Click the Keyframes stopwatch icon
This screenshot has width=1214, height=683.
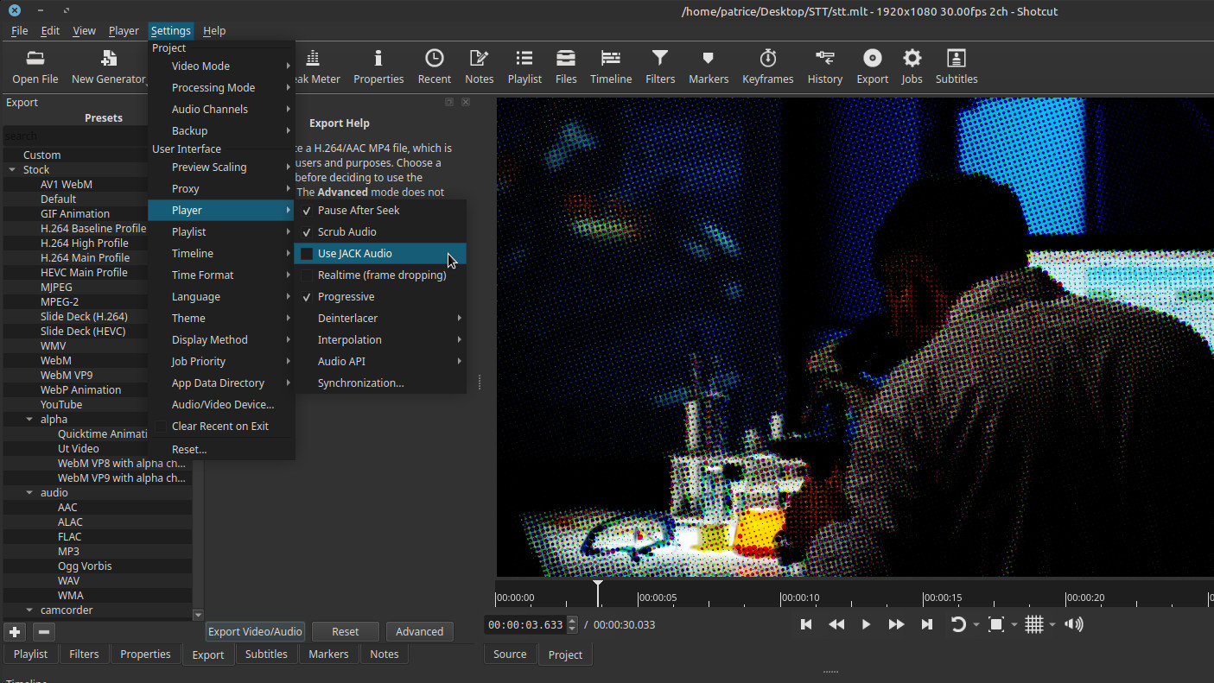coord(767,66)
